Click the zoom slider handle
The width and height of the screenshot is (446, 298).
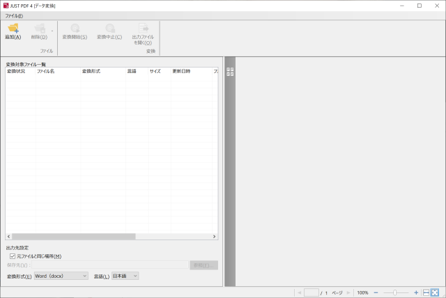click(395, 292)
